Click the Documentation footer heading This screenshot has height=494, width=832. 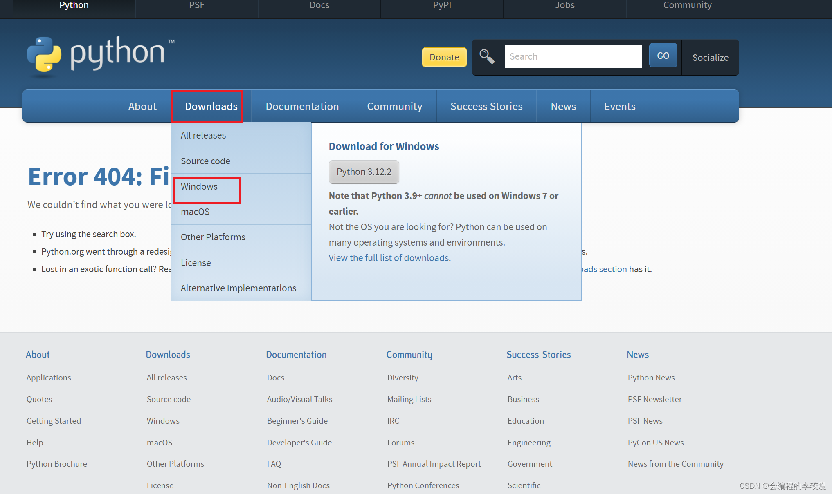pos(297,355)
